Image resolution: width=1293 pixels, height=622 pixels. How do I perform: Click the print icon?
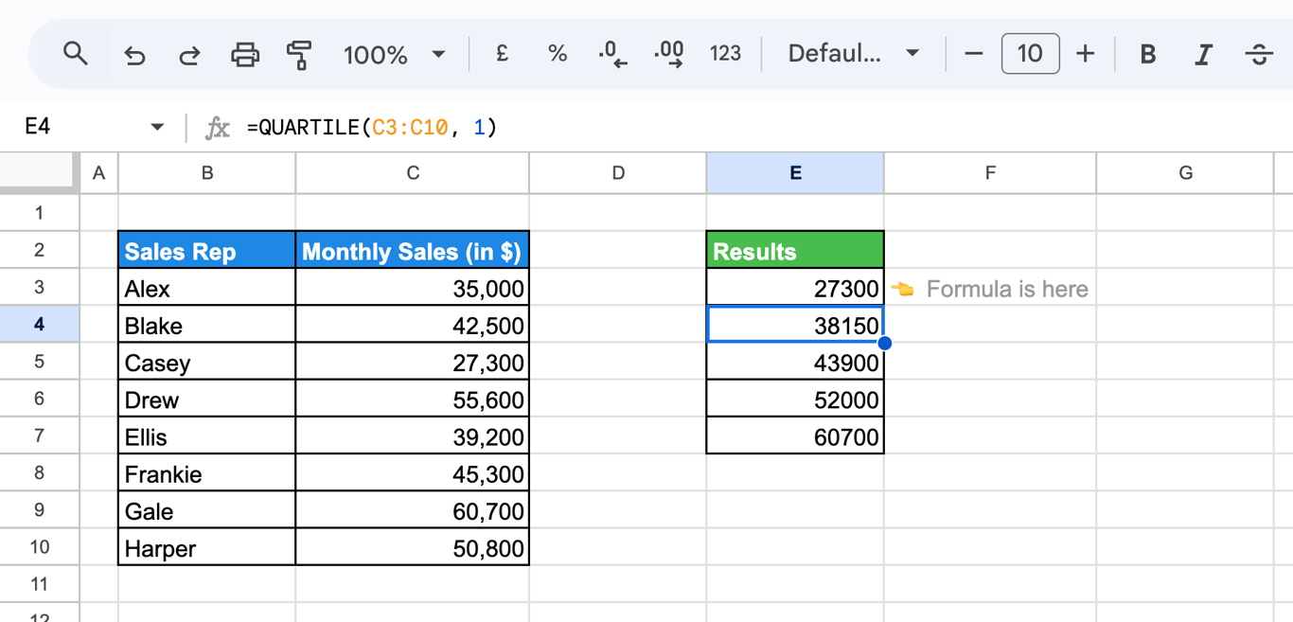pyautogui.click(x=245, y=55)
